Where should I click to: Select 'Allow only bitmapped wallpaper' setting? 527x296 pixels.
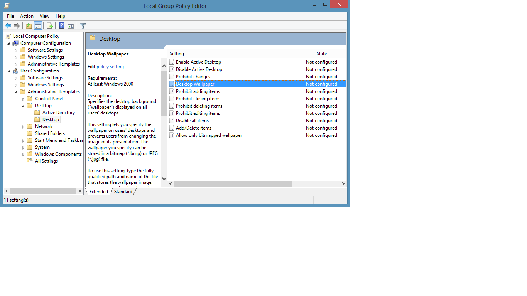(209, 135)
